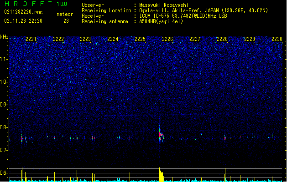This screenshot has height=182, width=287.
Task: Click the large red meteor echo before 2226
Action: click(161, 135)
